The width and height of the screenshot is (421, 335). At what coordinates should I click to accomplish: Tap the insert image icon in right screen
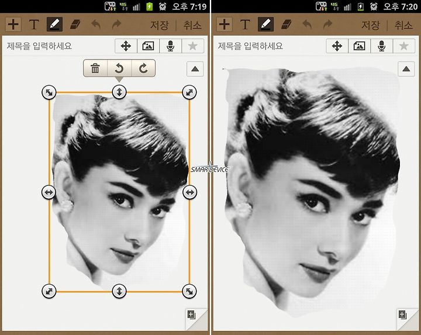point(359,46)
